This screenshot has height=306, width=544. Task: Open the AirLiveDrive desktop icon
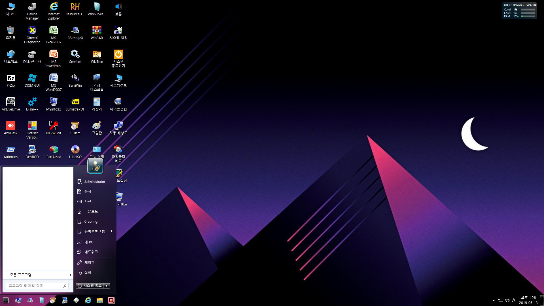coord(11,104)
